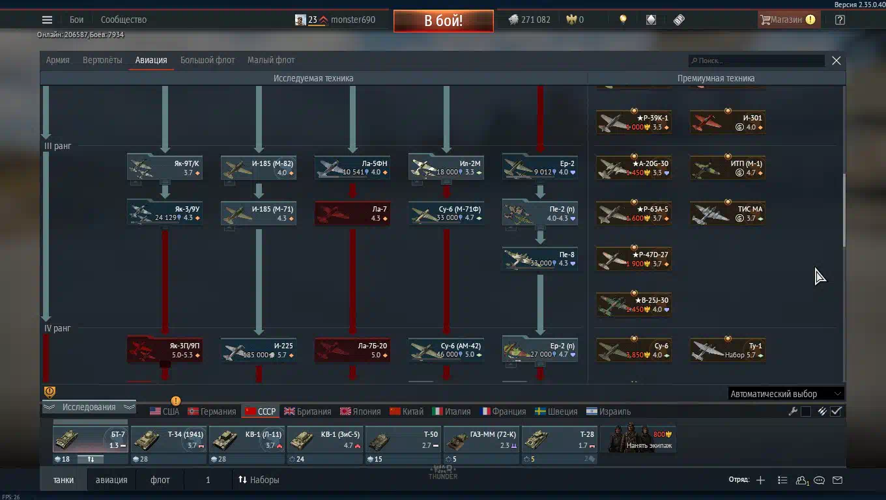Select the И-225 aircraft card
The image size is (886, 500).
pos(259,350)
